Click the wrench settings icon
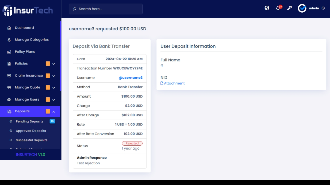The width and height of the screenshot is (330, 185). 289,8
